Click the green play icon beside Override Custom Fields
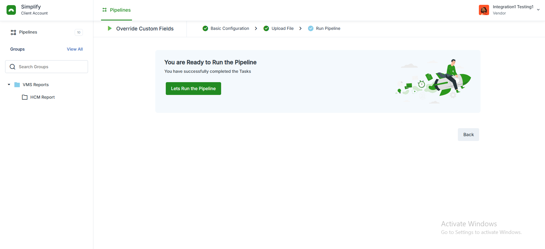 (x=110, y=28)
